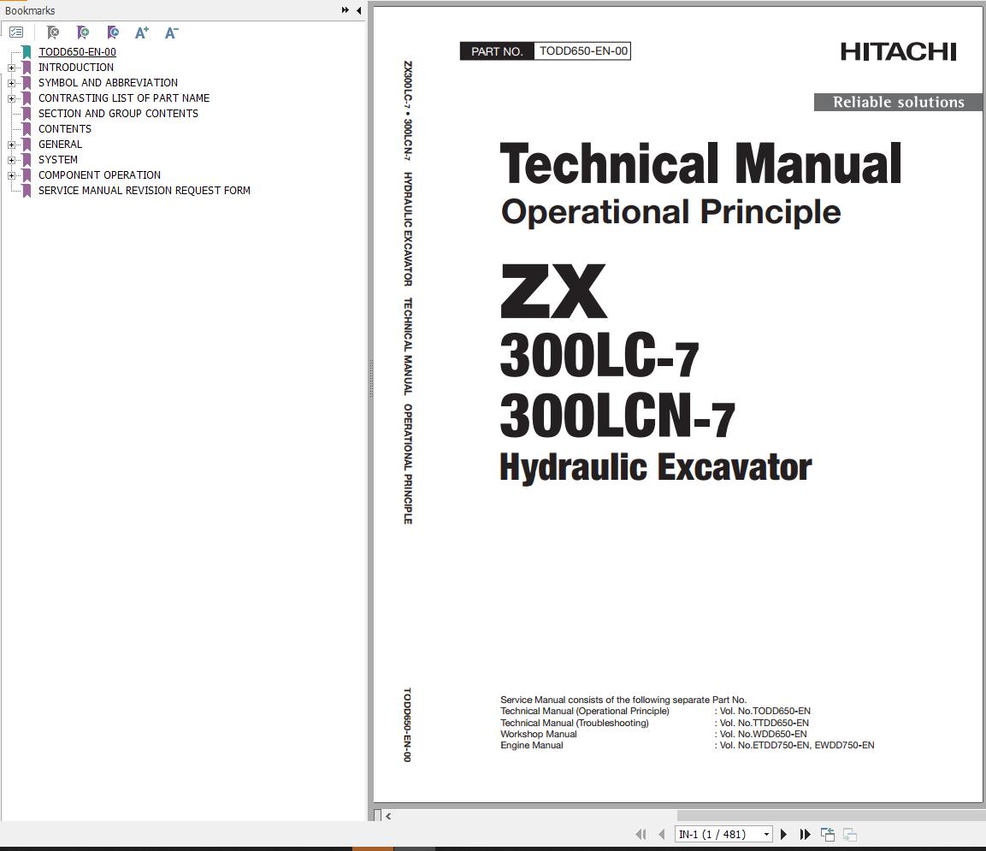Click the 'Technical Manual' heading

pyautogui.click(x=700, y=163)
